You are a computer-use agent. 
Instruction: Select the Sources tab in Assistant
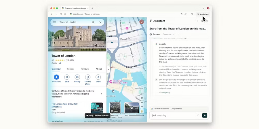coord(168,34)
